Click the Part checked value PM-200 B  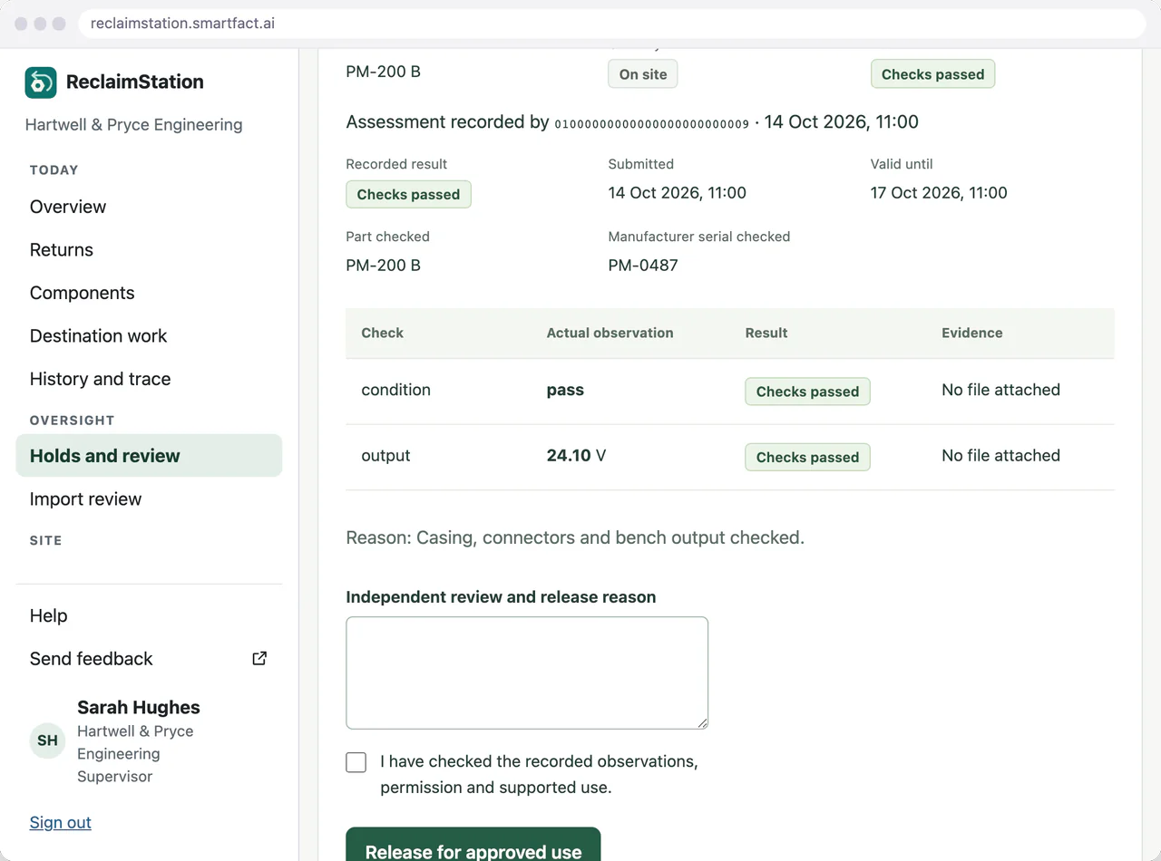pyautogui.click(x=384, y=266)
